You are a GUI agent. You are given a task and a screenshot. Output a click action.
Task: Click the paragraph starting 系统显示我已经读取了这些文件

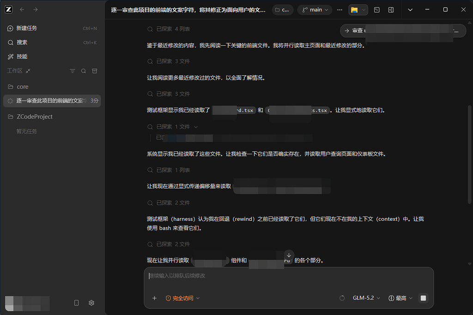(267, 154)
